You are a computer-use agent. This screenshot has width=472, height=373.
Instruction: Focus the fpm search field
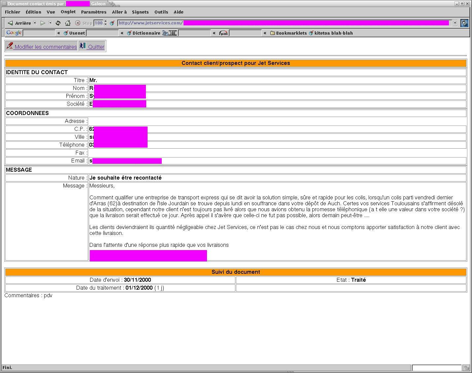click(245, 33)
